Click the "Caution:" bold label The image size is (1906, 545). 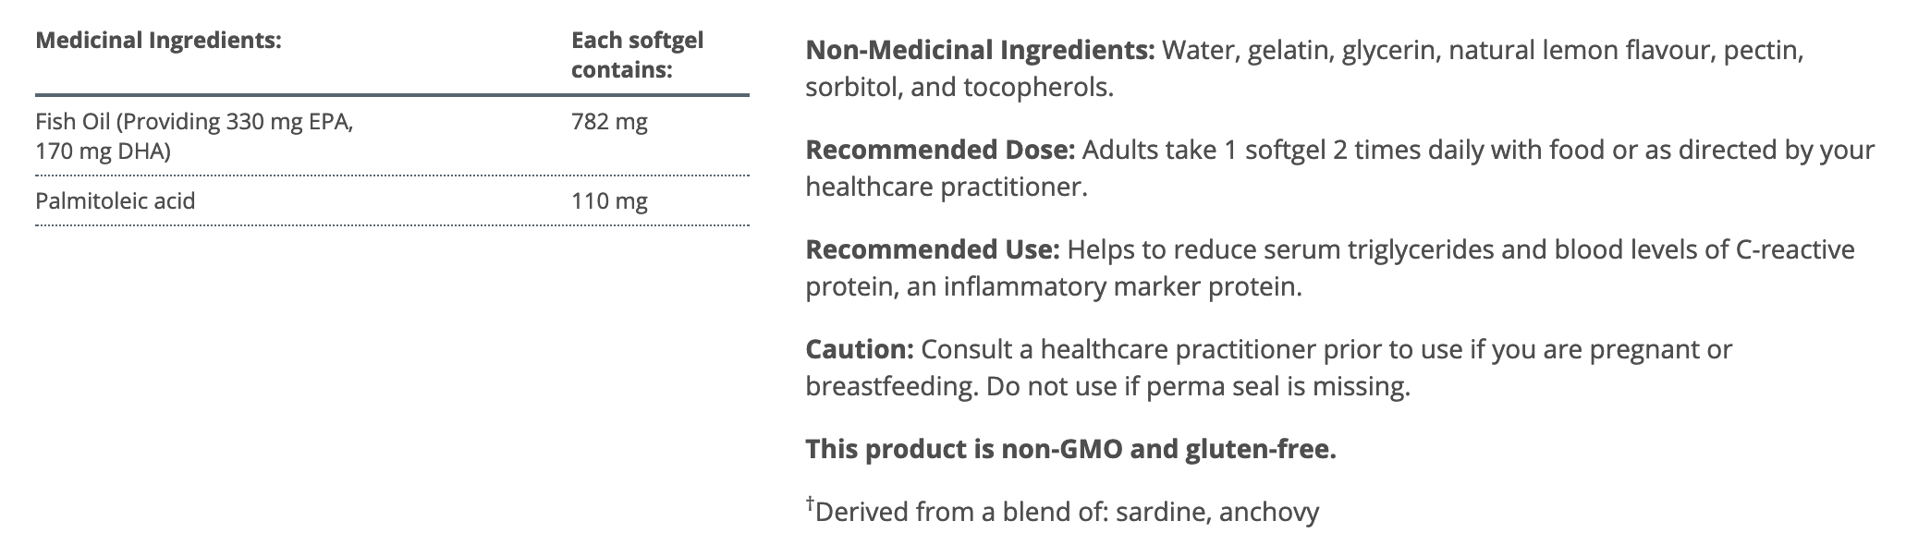click(x=860, y=349)
